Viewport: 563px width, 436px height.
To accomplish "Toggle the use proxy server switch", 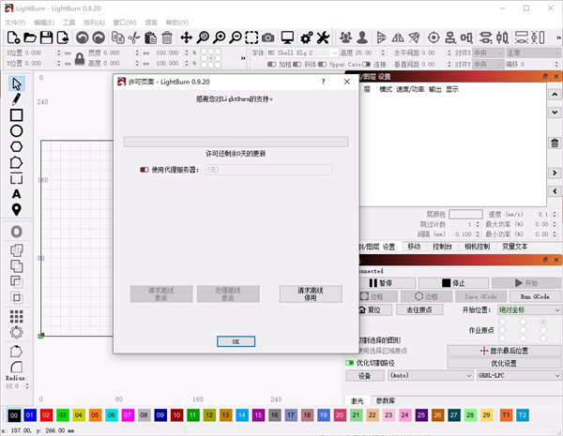I will click(x=145, y=170).
